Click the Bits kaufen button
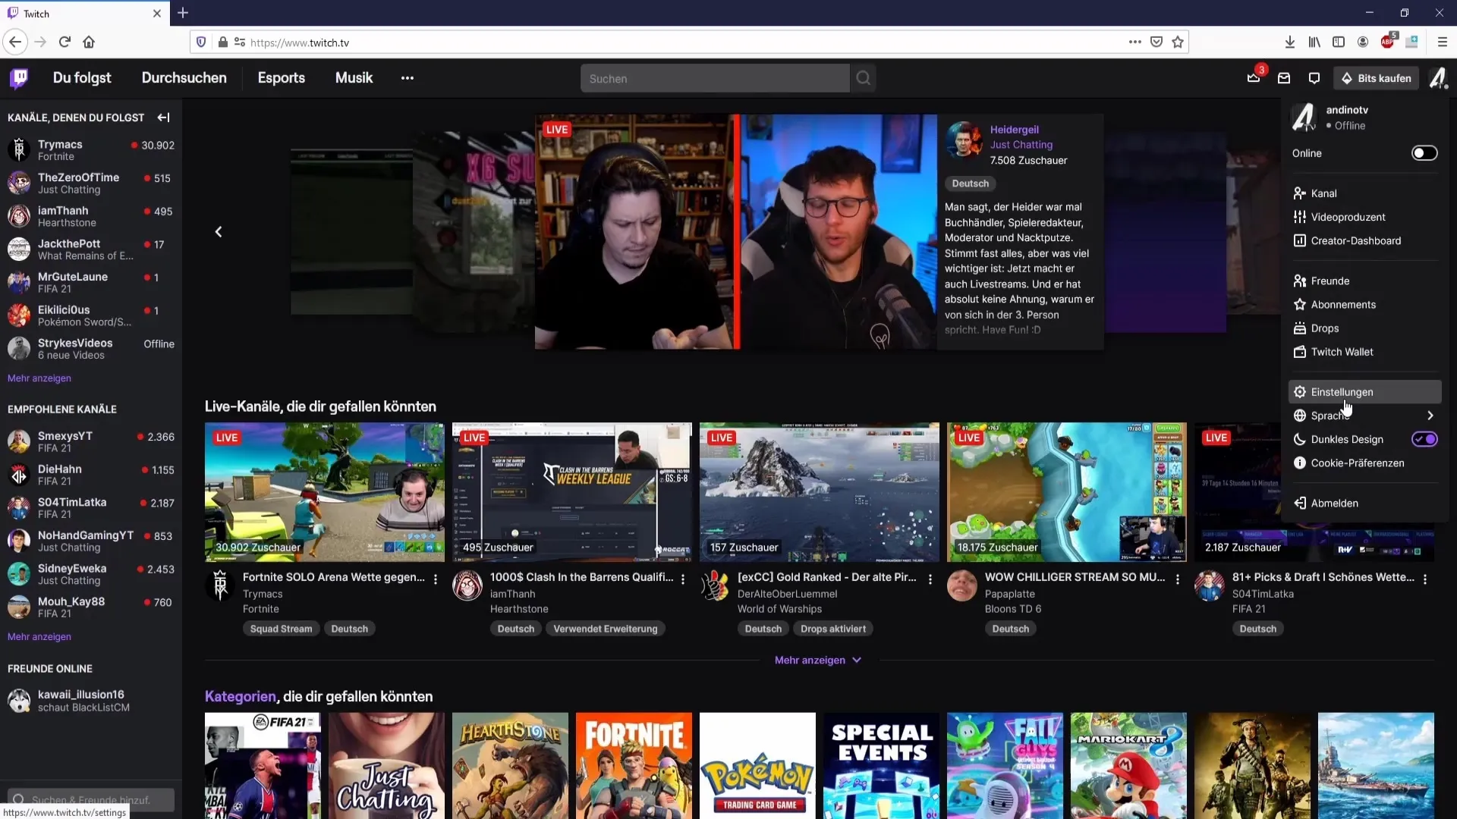Screen dimensions: 1457x819 1376,78
